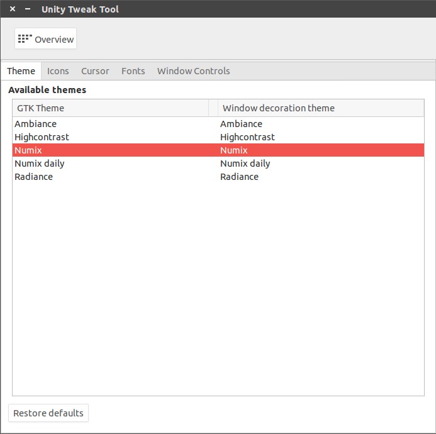
Task: Select Highcontrast in the GTK Theme column
Action: [42, 137]
